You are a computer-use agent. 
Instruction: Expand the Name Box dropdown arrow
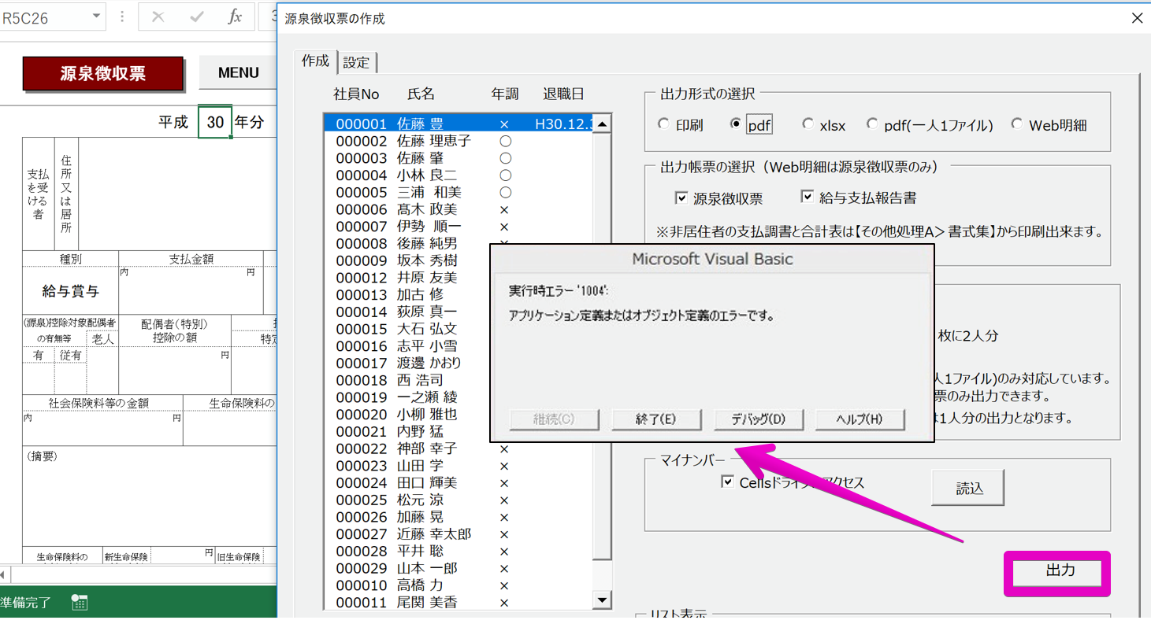pos(96,17)
